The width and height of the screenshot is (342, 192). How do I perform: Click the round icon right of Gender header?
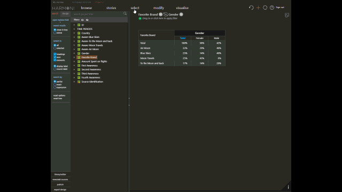point(181,14)
